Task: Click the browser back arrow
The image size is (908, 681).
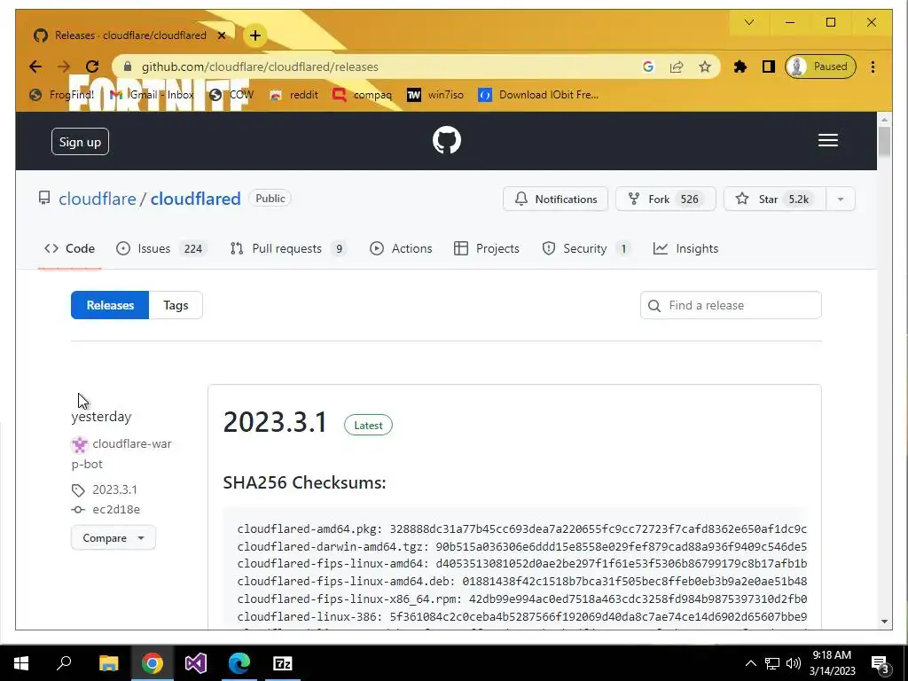Action: click(x=35, y=67)
